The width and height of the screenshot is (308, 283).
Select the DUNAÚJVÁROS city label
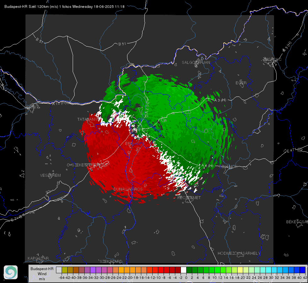pyautogui.click(x=128, y=189)
